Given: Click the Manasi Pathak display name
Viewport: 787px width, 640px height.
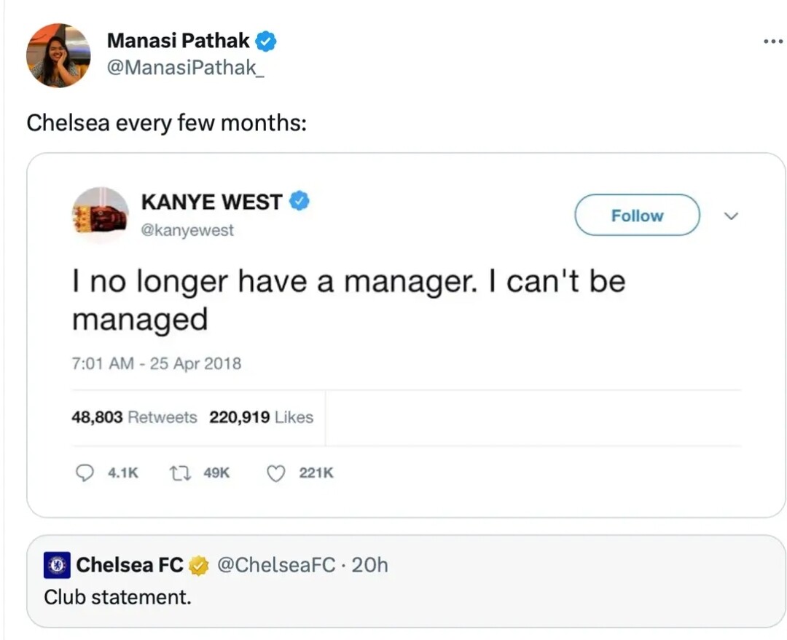Looking at the screenshot, I should pyautogui.click(x=179, y=41).
